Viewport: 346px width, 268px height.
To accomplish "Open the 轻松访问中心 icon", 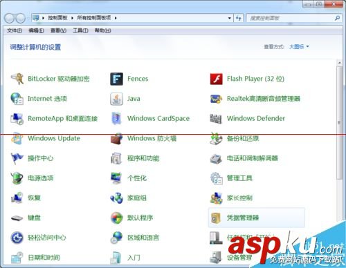I will (x=17, y=238).
